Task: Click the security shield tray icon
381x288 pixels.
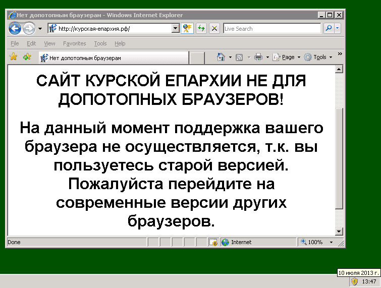Action: (355, 281)
